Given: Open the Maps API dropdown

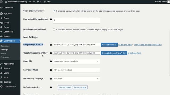Looking at the screenshot, I should tap(76, 61).
